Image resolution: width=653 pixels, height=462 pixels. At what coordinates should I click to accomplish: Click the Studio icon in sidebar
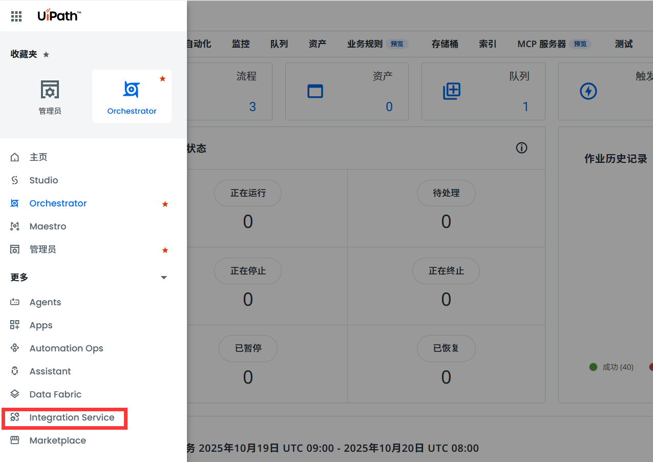15,180
